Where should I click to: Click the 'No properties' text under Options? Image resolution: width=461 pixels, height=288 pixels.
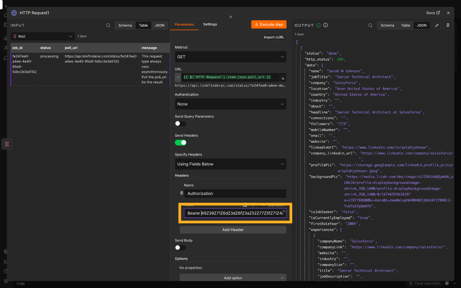(191, 268)
